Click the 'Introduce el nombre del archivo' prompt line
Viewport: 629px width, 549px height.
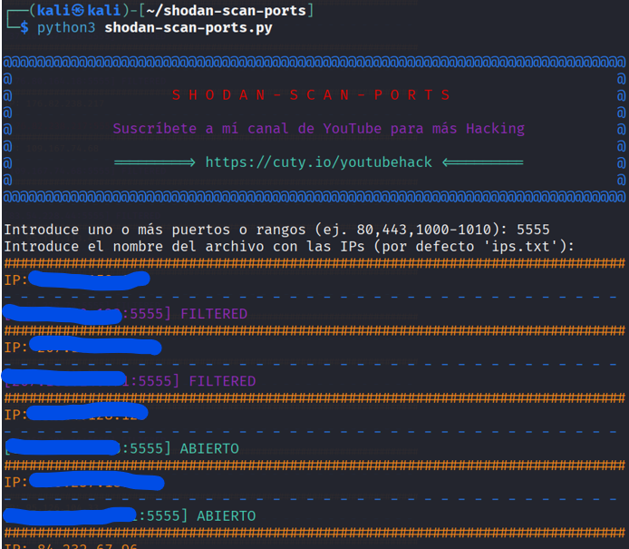[289, 246]
